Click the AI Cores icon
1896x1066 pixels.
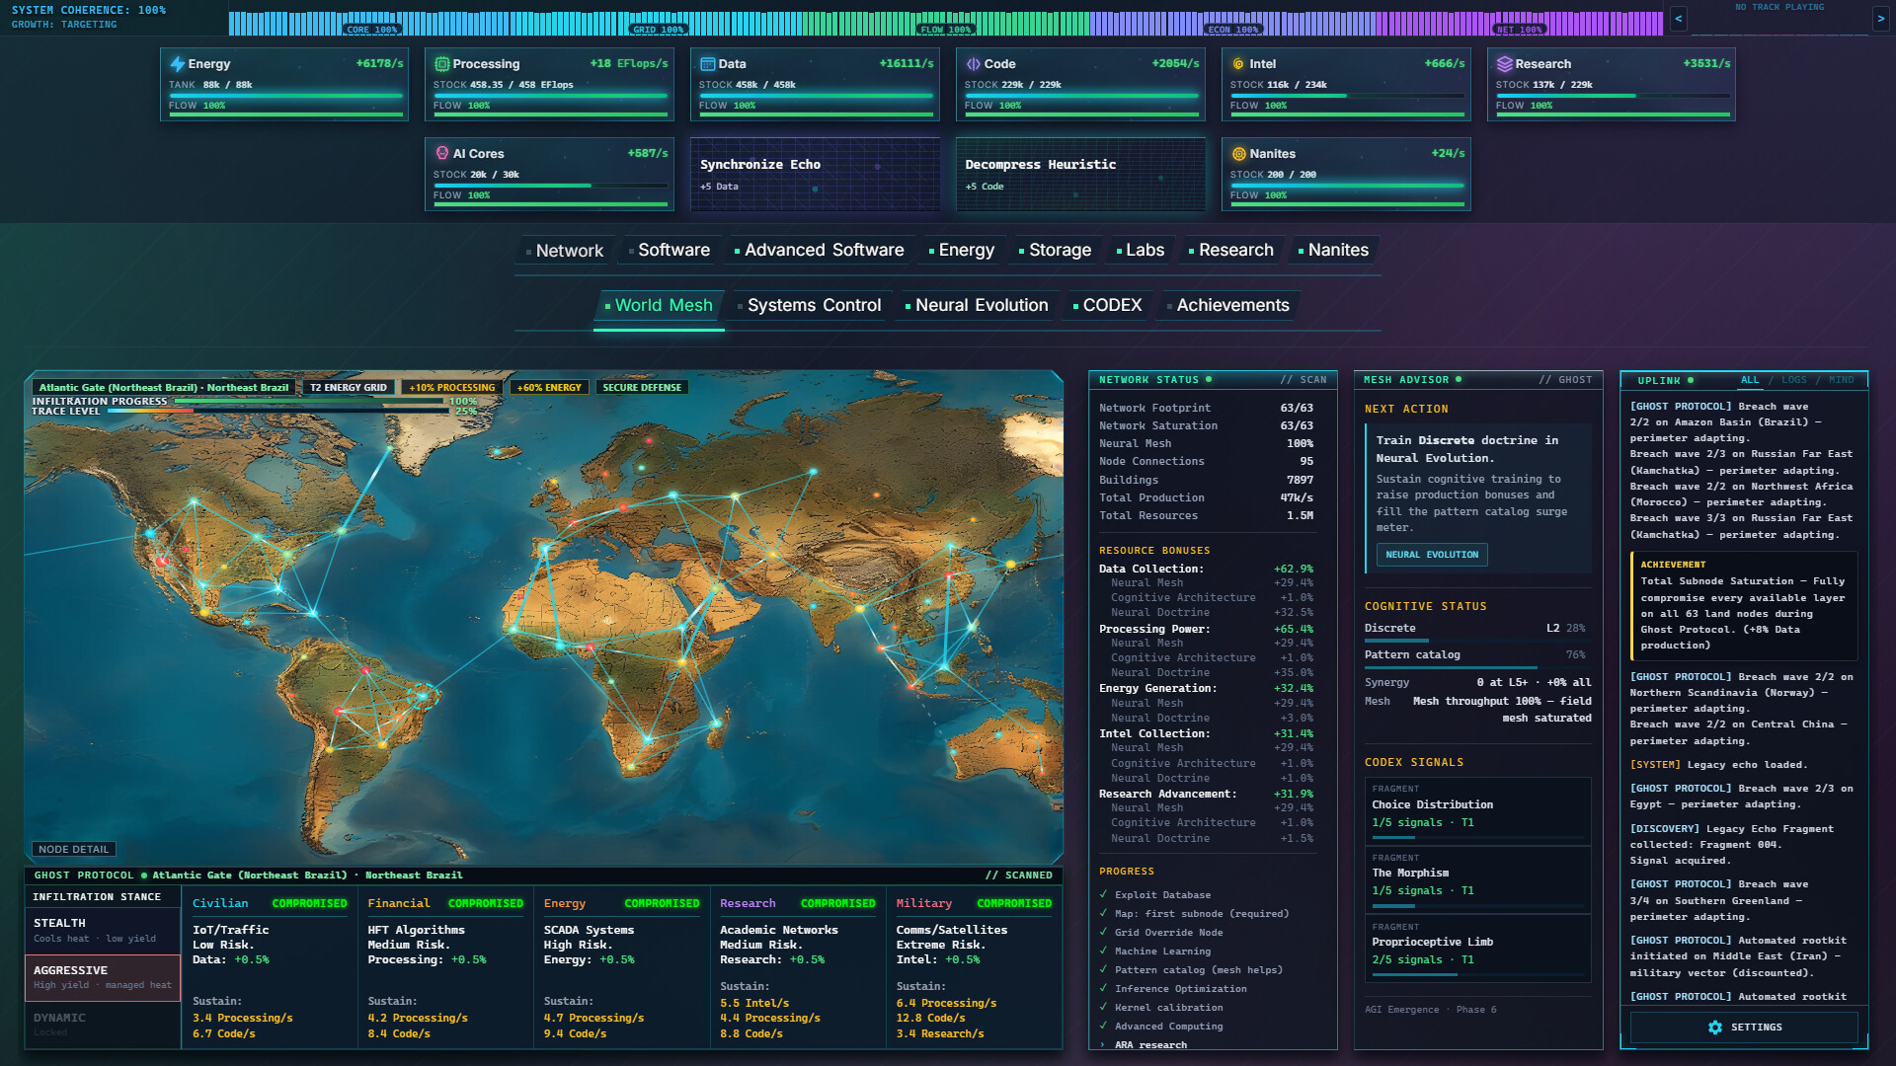[442, 154]
